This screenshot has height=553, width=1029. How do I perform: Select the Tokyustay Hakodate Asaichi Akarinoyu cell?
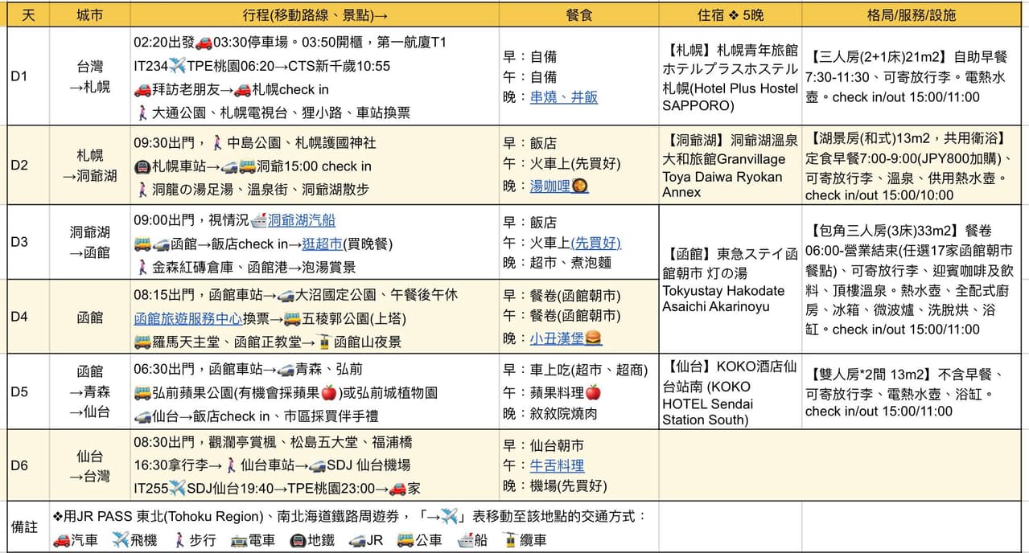click(x=730, y=279)
